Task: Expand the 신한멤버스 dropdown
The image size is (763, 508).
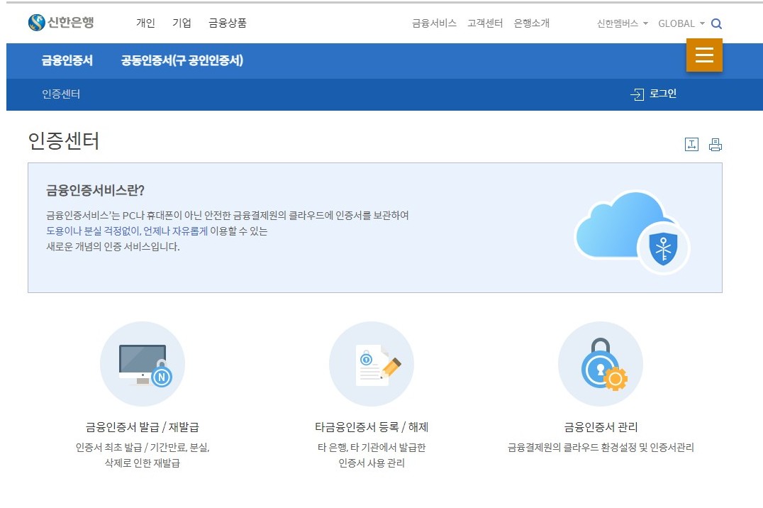Action: tap(623, 23)
